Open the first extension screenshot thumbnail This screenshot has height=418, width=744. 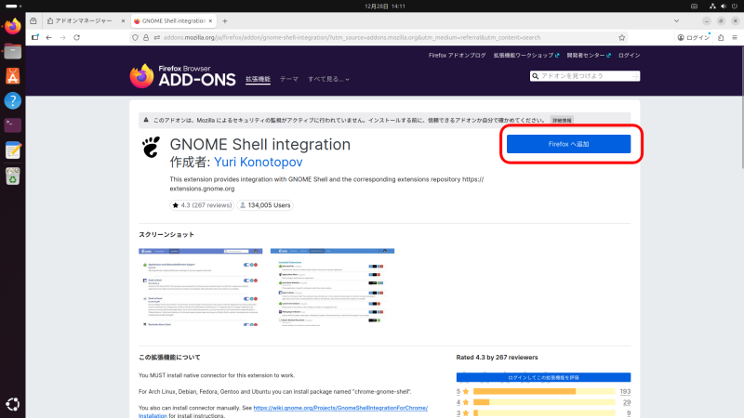point(200,287)
